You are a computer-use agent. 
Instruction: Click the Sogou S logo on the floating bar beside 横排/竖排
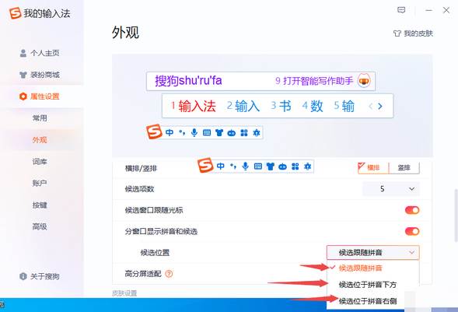205,165
